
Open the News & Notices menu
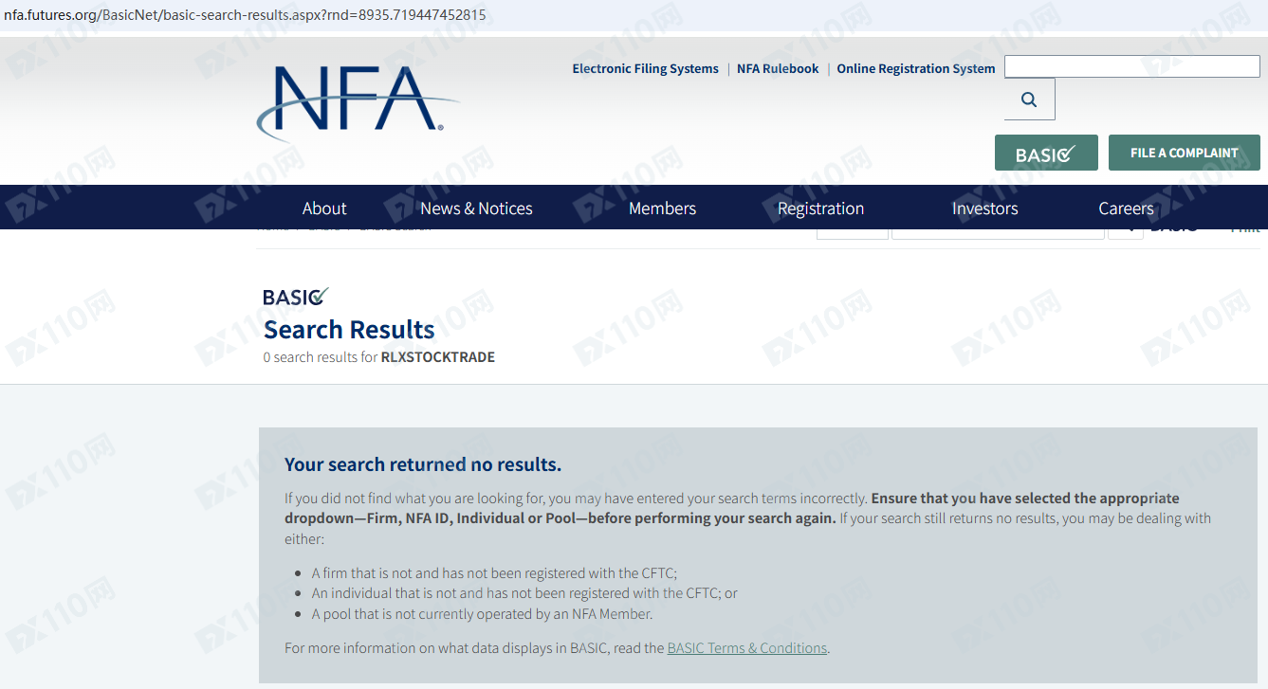pos(476,209)
